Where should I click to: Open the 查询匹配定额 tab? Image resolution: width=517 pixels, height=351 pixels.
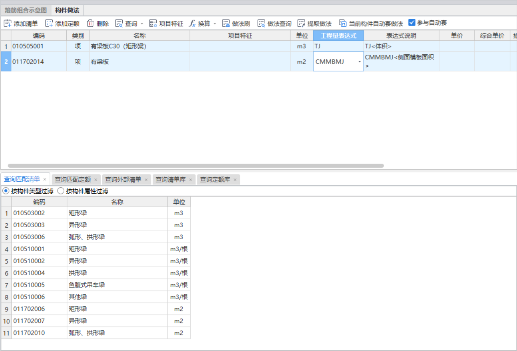click(73, 180)
